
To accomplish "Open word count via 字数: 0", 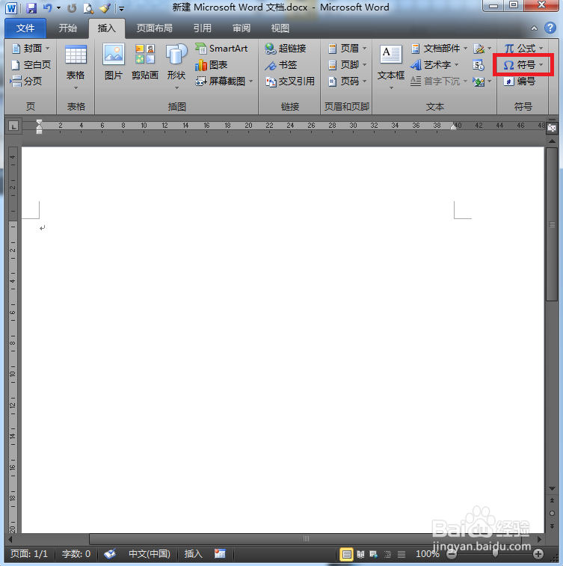I will 76,554.
